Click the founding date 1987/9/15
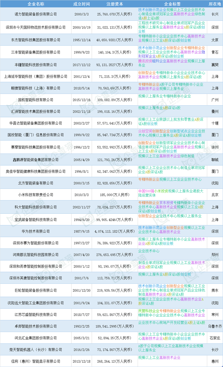 pyautogui.click(x=82, y=231)
